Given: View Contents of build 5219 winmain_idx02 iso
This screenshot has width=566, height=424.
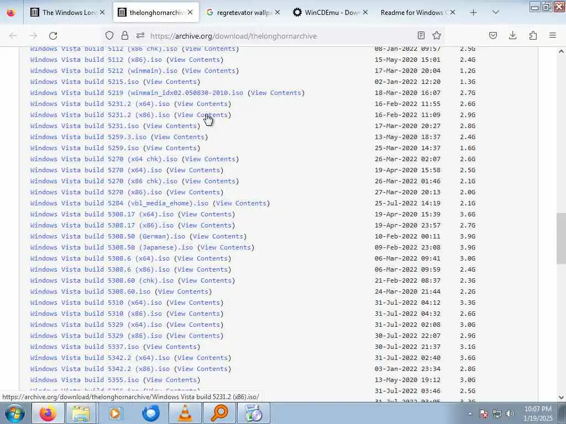Looking at the screenshot, I should (276, 93).
